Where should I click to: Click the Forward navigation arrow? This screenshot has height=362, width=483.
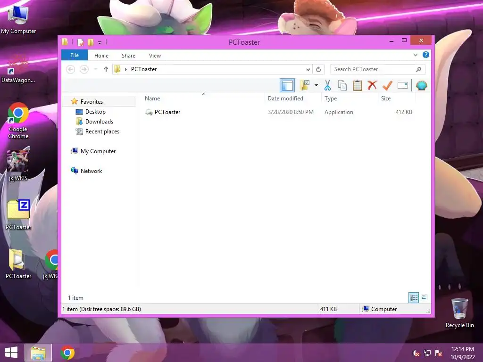84,69
